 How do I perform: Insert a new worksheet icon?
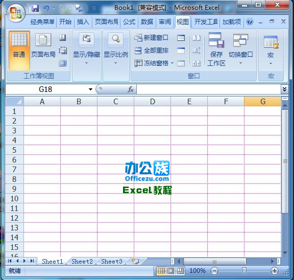coord(135,261)
